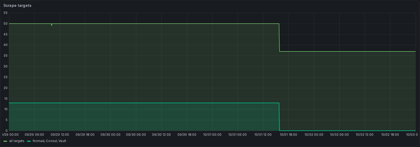This screenshot has height=147, width=420.
Task: Toggle the 'Nomad, Consul, Vault' legend series
Action: [x=49, y=141]
